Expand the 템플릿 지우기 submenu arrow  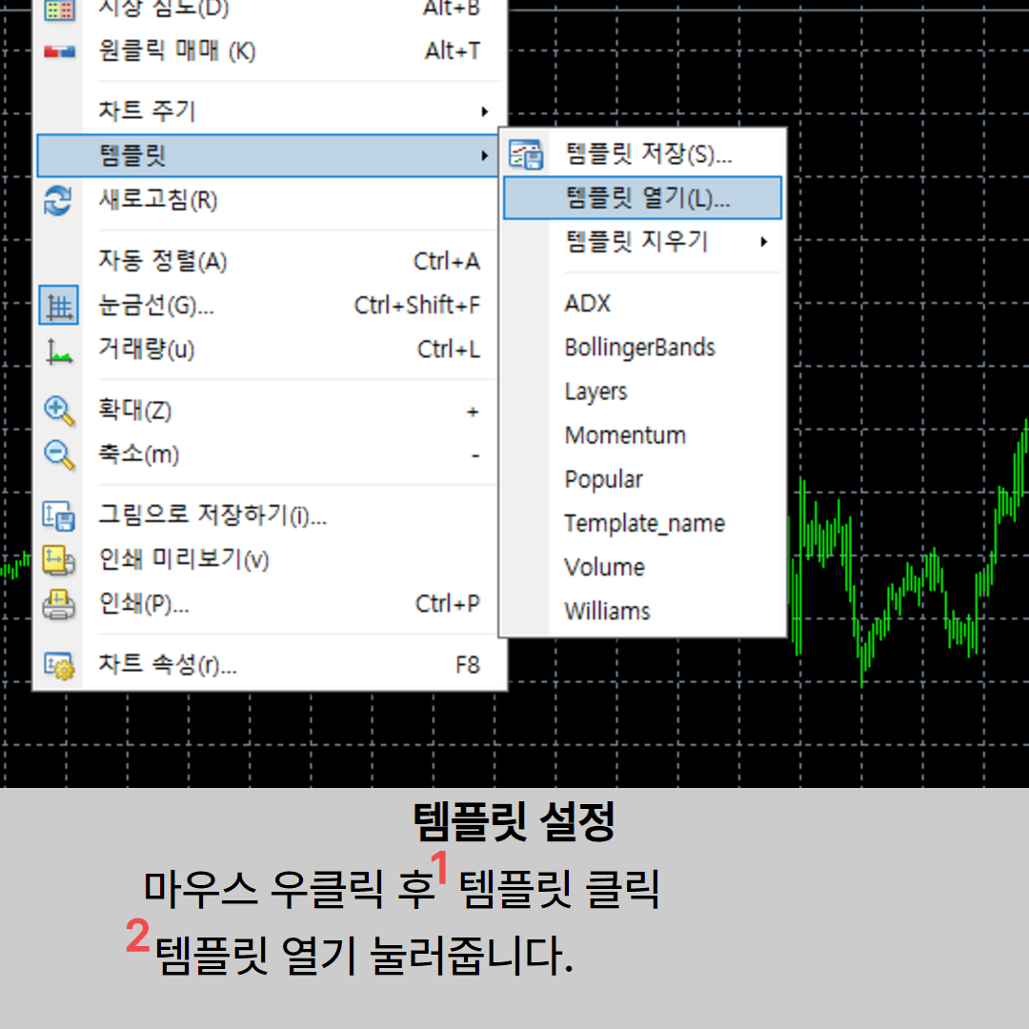click(763, 242)
